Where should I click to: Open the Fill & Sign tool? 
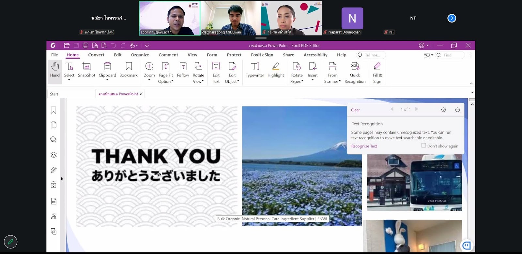click(x=377, y=73)
